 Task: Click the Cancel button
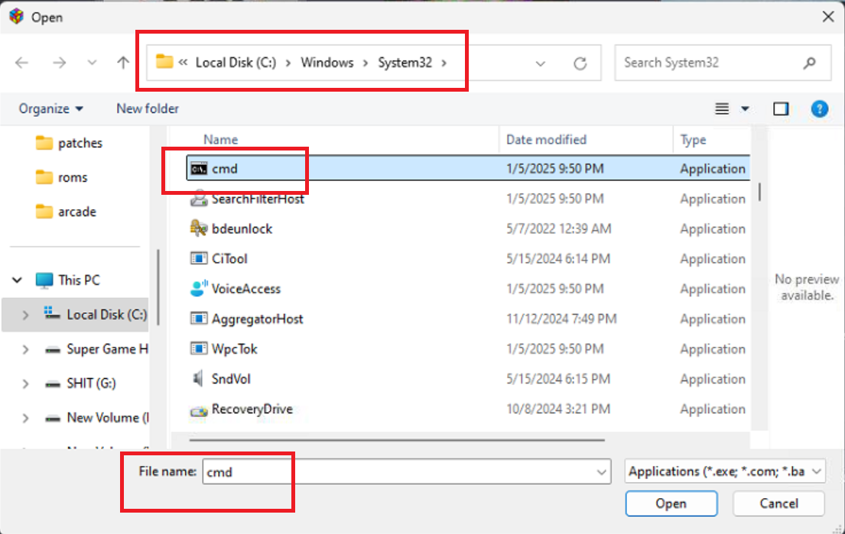[778, 503]
